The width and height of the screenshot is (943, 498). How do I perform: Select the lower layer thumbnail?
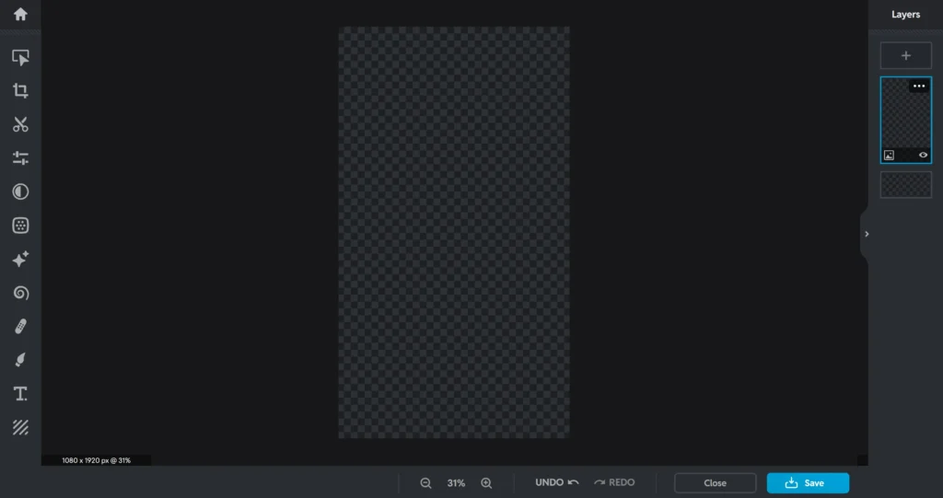click(x=906, y=185)
